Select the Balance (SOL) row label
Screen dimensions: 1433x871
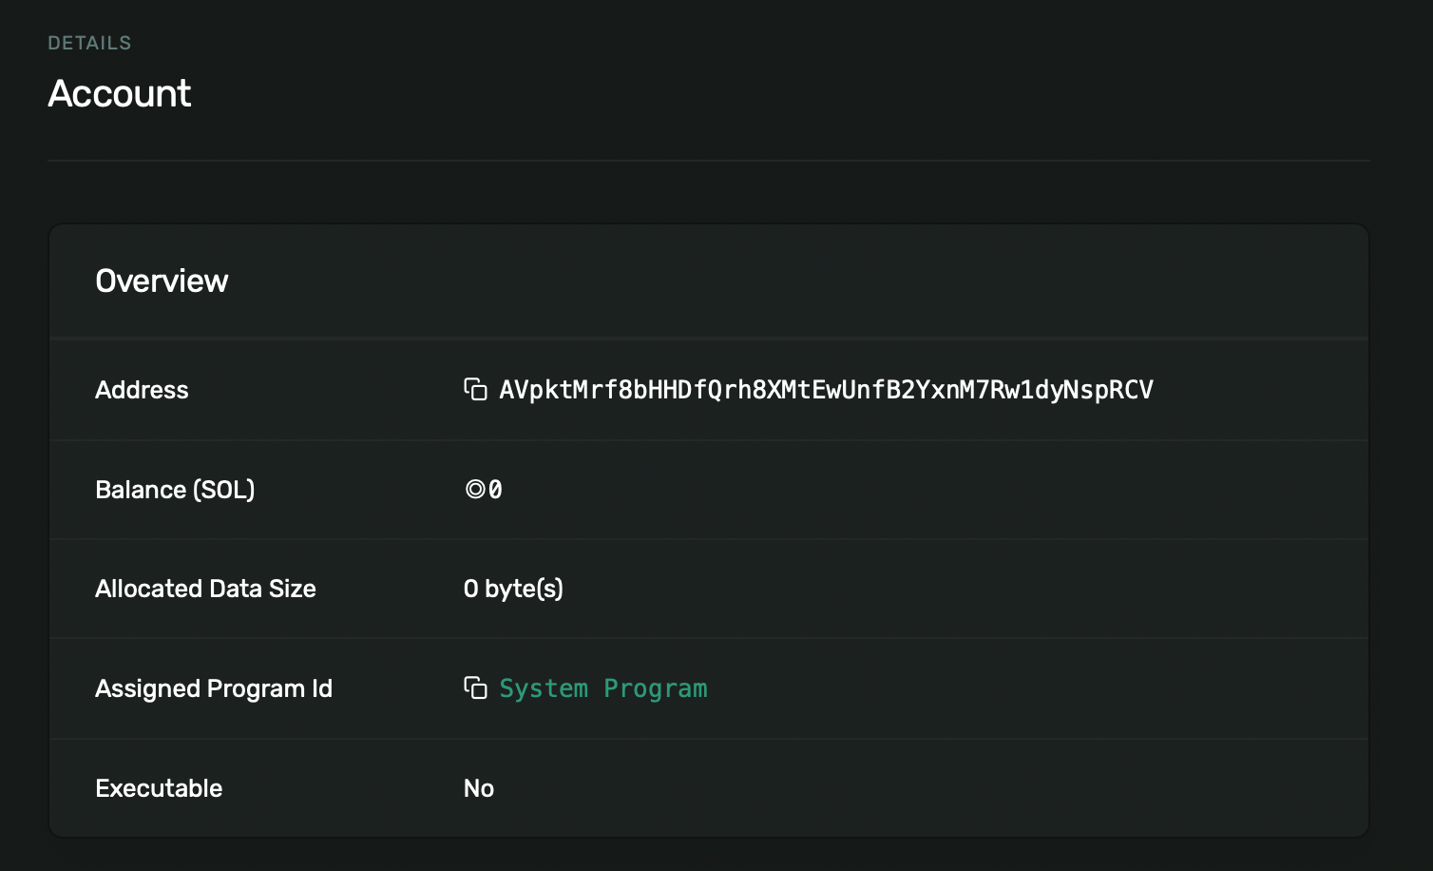point(175,489)
